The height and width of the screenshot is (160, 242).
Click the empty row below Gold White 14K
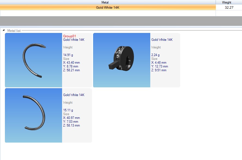(108, 13)
